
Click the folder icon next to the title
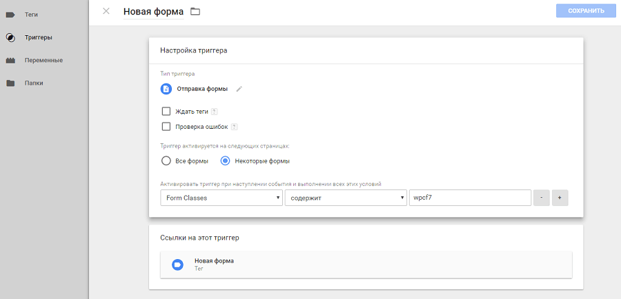point(195,11)
